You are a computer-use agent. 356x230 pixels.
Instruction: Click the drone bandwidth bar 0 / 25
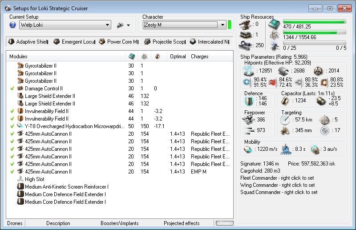click(x=315, y=43)
